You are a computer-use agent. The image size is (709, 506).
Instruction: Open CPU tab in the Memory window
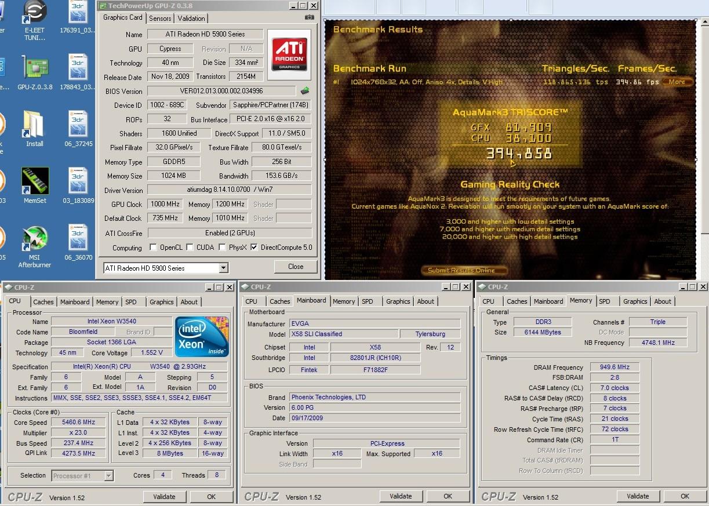click(489, 301)
